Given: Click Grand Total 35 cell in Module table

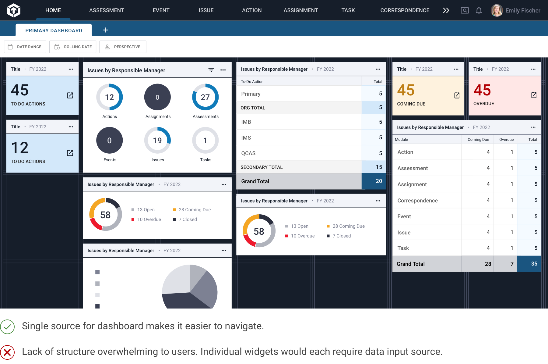Looking at the screenshot, I should point(529,264).
